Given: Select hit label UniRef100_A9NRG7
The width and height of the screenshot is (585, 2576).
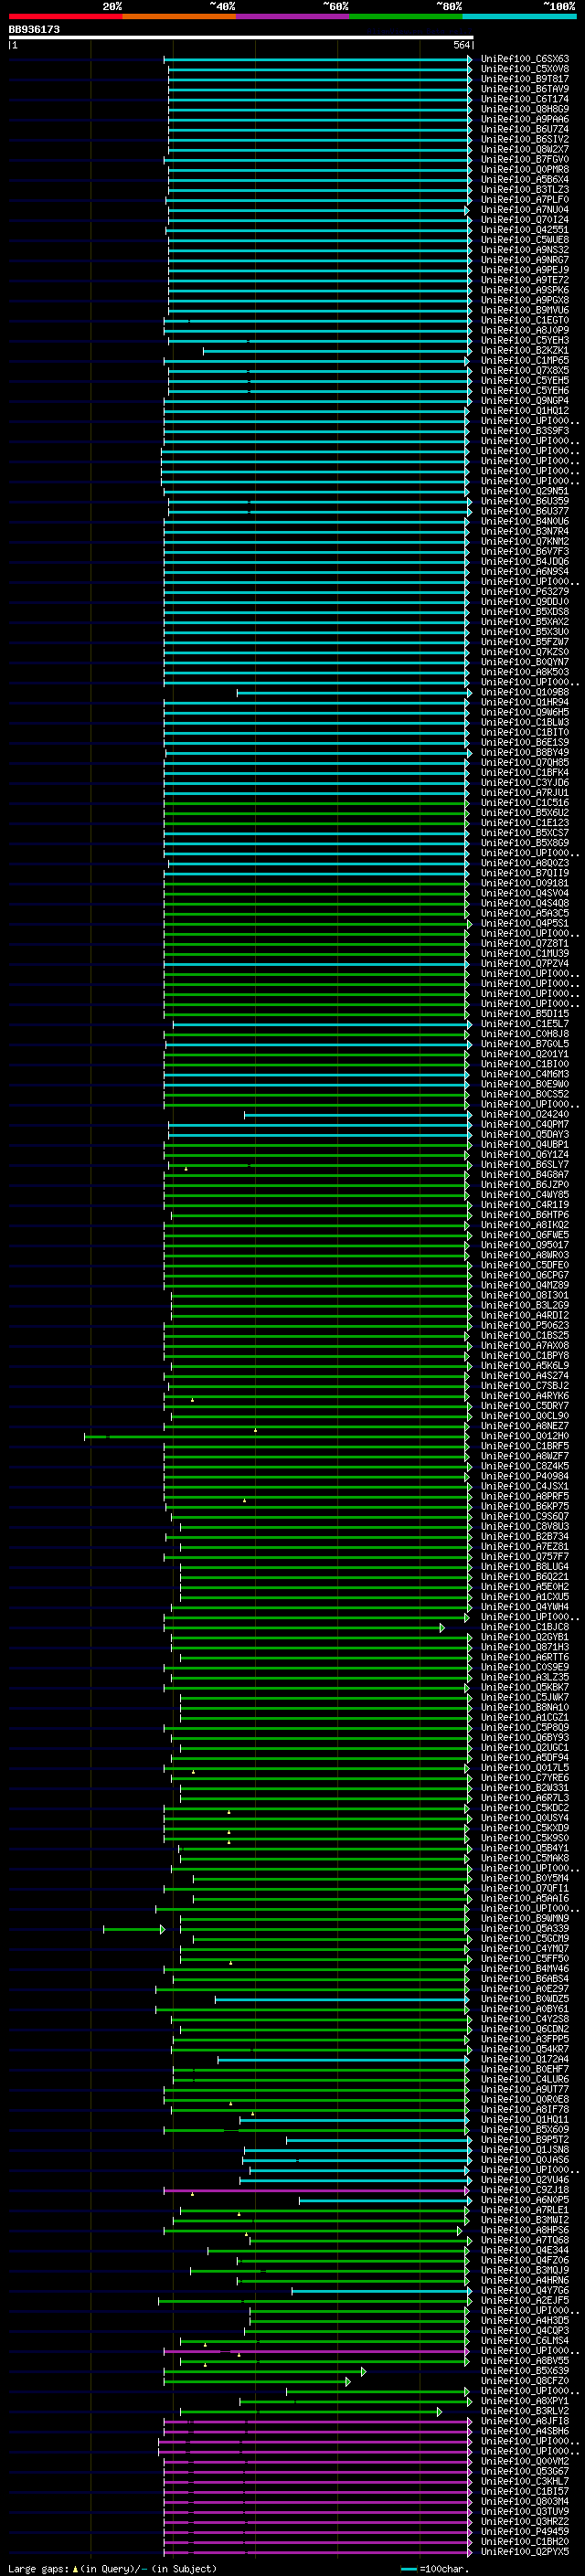Looking at the screenshot, I should pyautogui.click(x=525, y=260).
